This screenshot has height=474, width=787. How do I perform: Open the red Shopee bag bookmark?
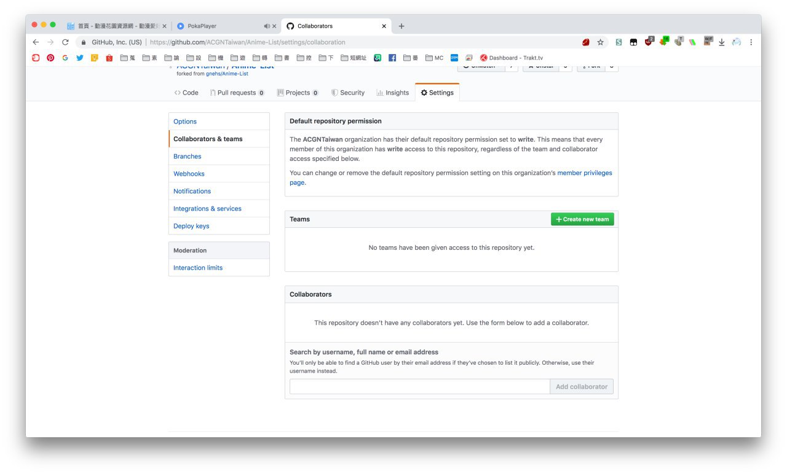109,58
